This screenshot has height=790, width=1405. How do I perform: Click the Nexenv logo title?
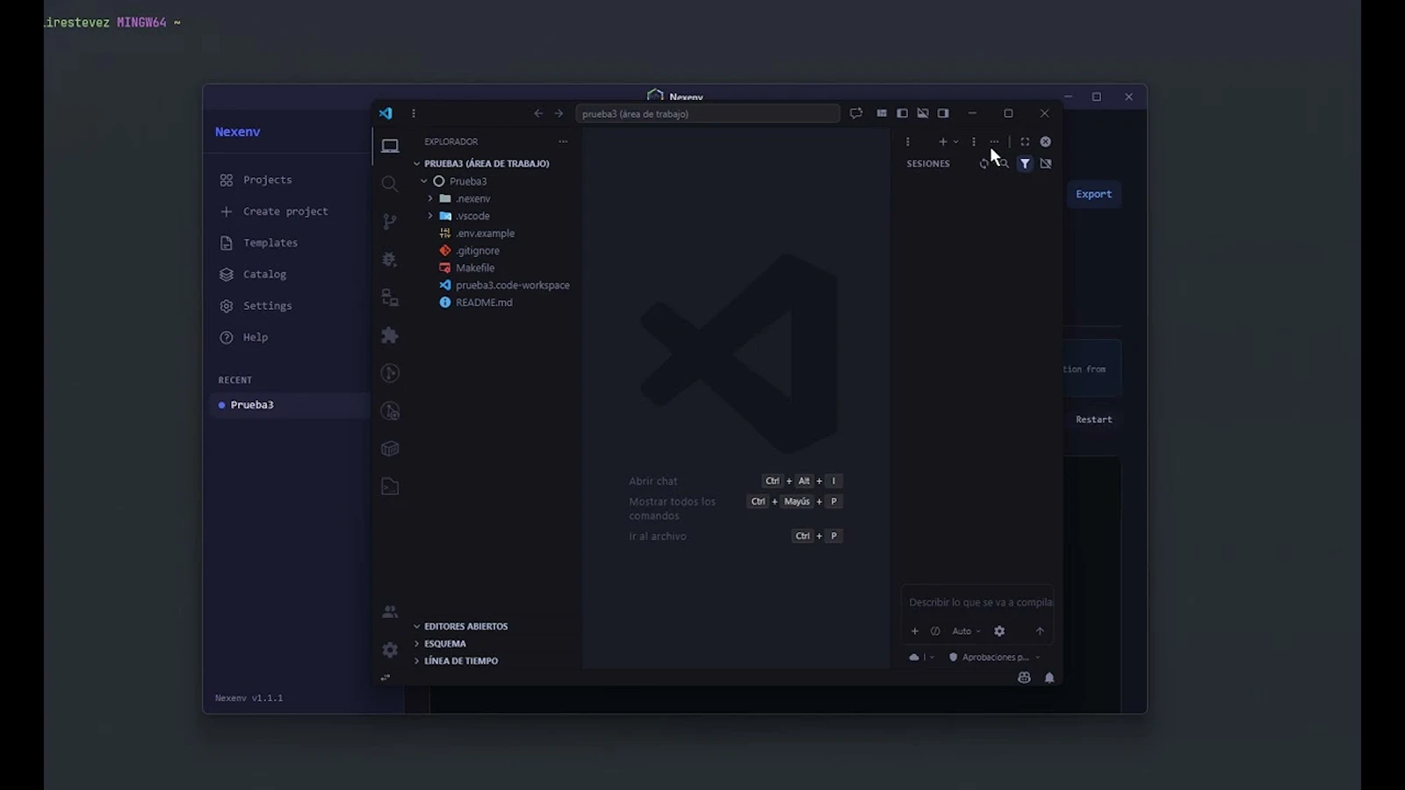click(238, 132)
